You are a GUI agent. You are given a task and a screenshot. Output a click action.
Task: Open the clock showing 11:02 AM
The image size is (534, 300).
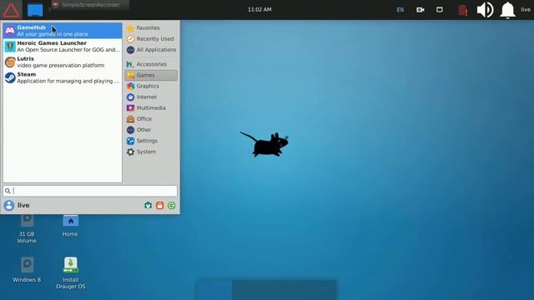[x=259, y=9]
